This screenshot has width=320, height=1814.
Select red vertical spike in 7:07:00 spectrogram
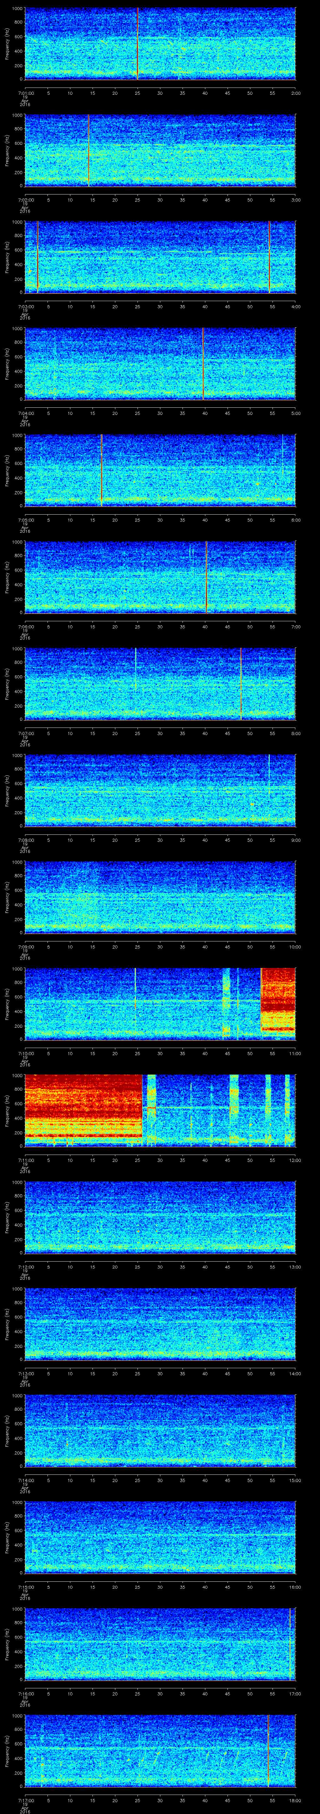241,684
